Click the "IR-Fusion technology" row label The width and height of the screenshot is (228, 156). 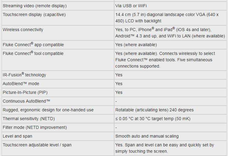[x=24, y=75]
